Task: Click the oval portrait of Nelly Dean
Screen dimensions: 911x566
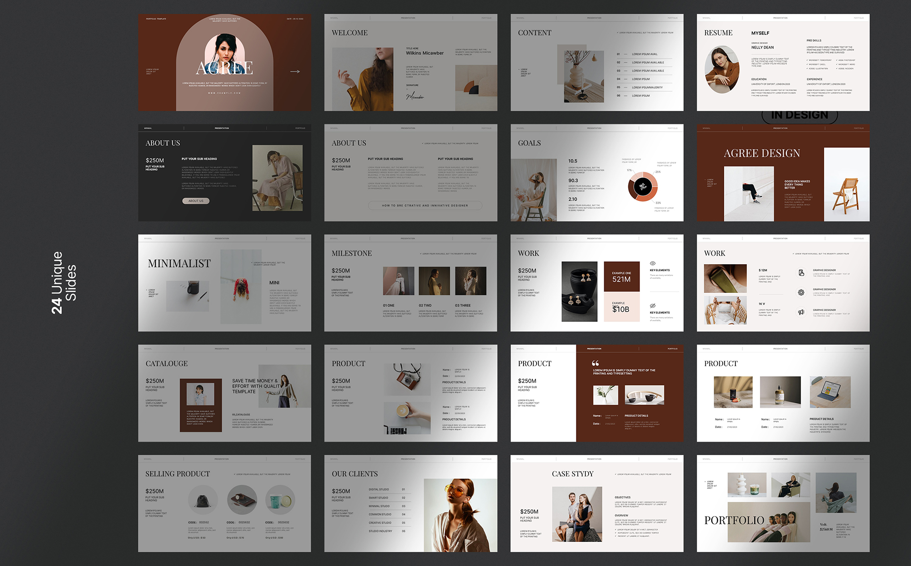Action: 722,69
